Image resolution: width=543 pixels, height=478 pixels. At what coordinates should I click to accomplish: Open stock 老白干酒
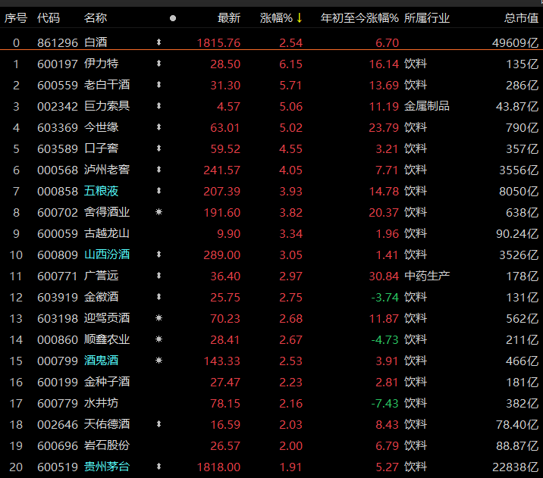click(107, 85)
